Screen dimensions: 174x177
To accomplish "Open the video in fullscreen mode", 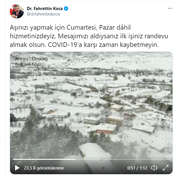I will tap(166, 168).
